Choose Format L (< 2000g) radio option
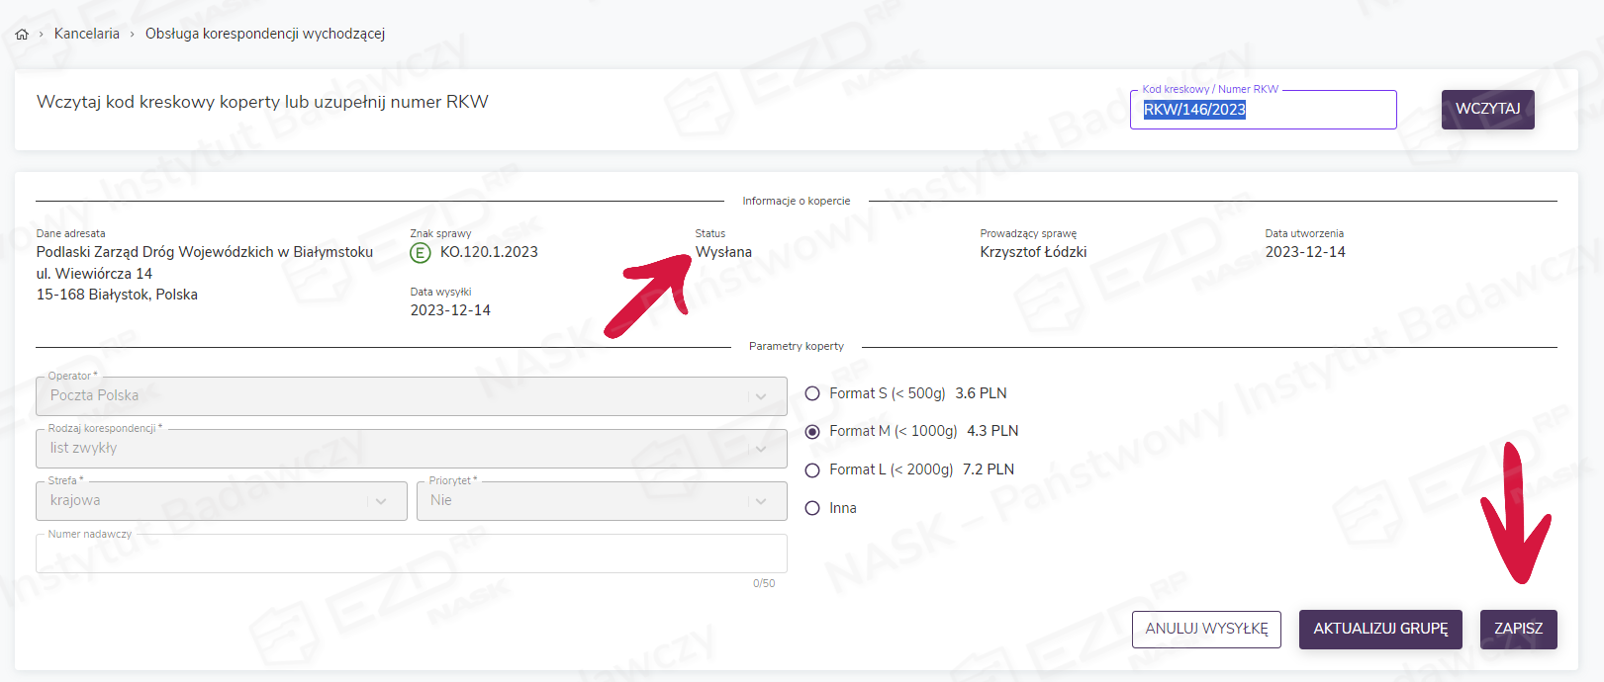 point(812,470)
